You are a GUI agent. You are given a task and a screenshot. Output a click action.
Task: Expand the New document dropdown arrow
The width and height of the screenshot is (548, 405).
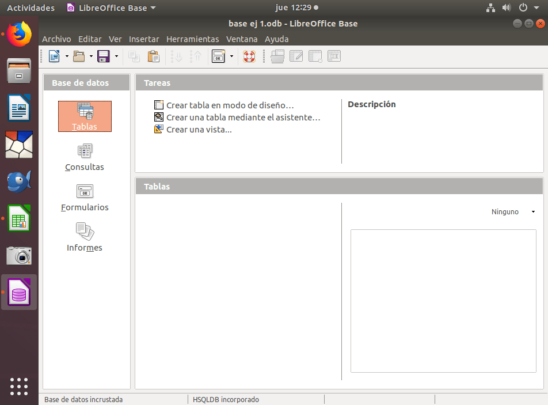coord(67,56)
